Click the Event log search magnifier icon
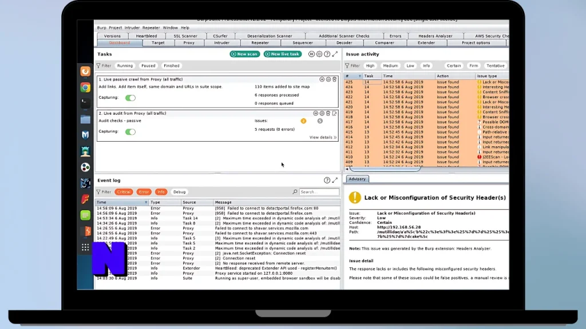The width and height of the screenshot is (586, 329). (x=295, y=192)
